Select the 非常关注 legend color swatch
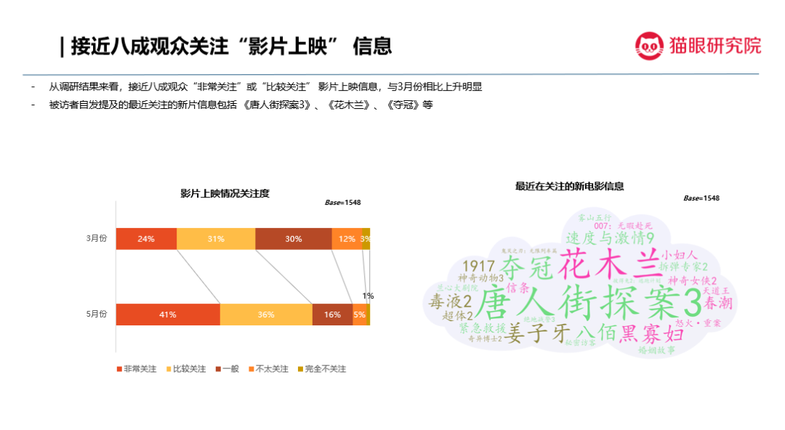This screenshot has height=430, width=785. point(119,369)
